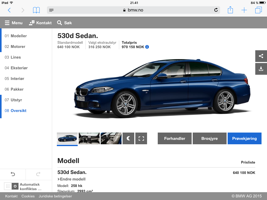
Task: Open the hamburger Menu
Action: pos(14,23)
